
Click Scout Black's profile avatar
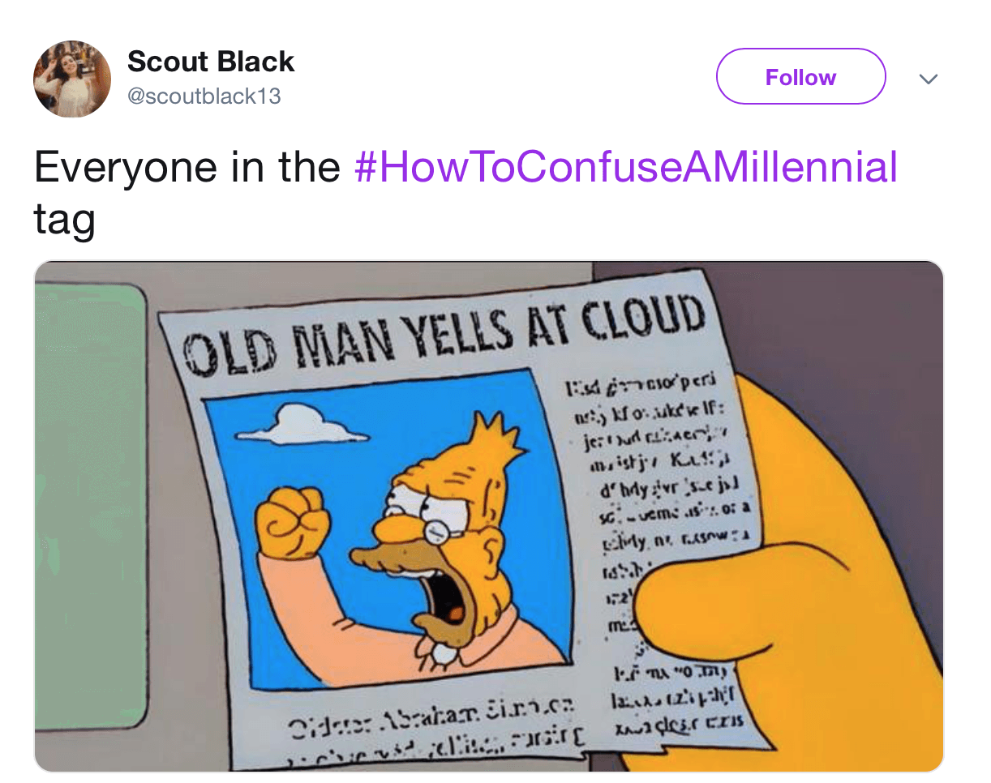(71, 79)
